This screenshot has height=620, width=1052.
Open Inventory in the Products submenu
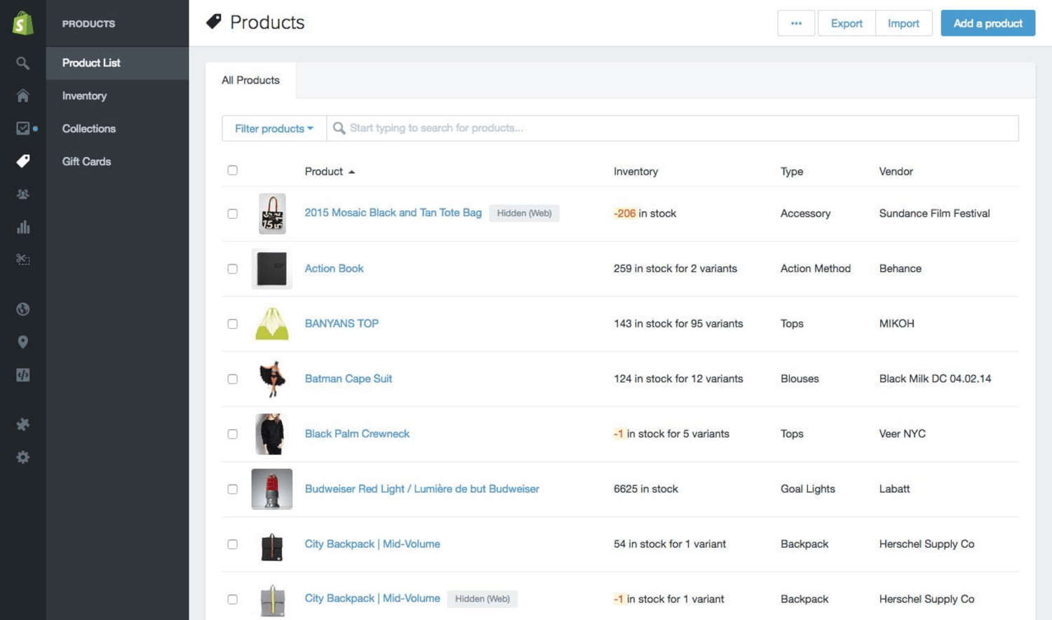point(84,96)
